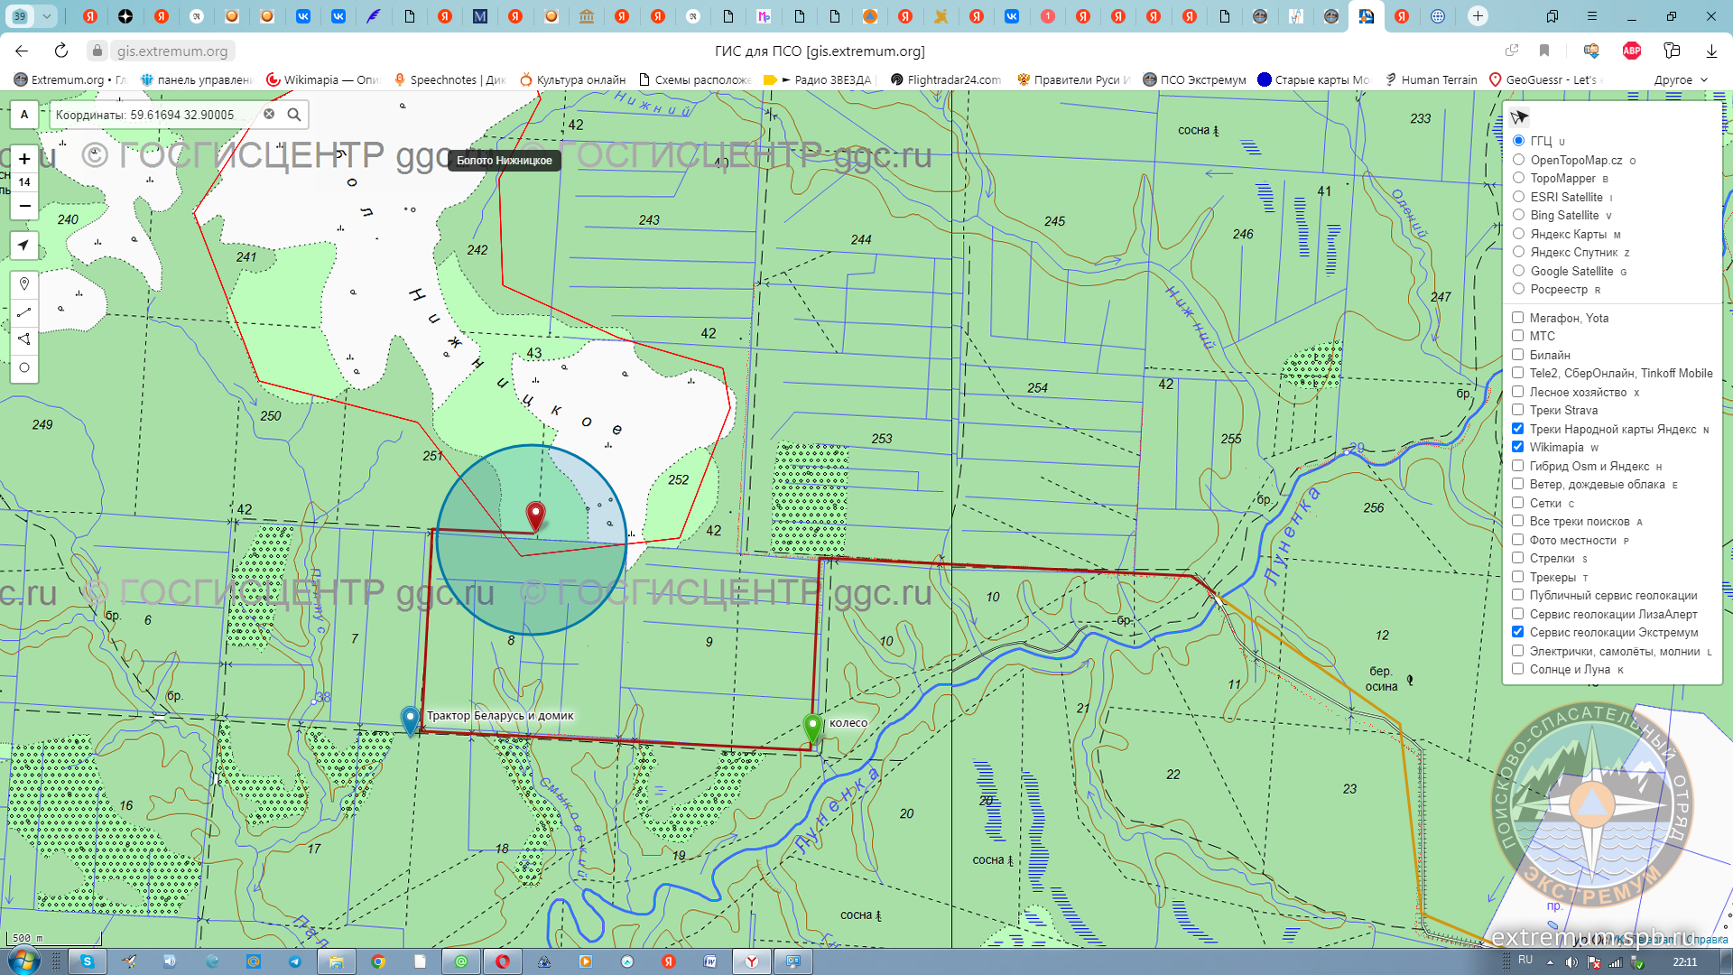Enable the Треки Strava overlay
This screenshot has height=975, width=1733.
click(1517, 410)
